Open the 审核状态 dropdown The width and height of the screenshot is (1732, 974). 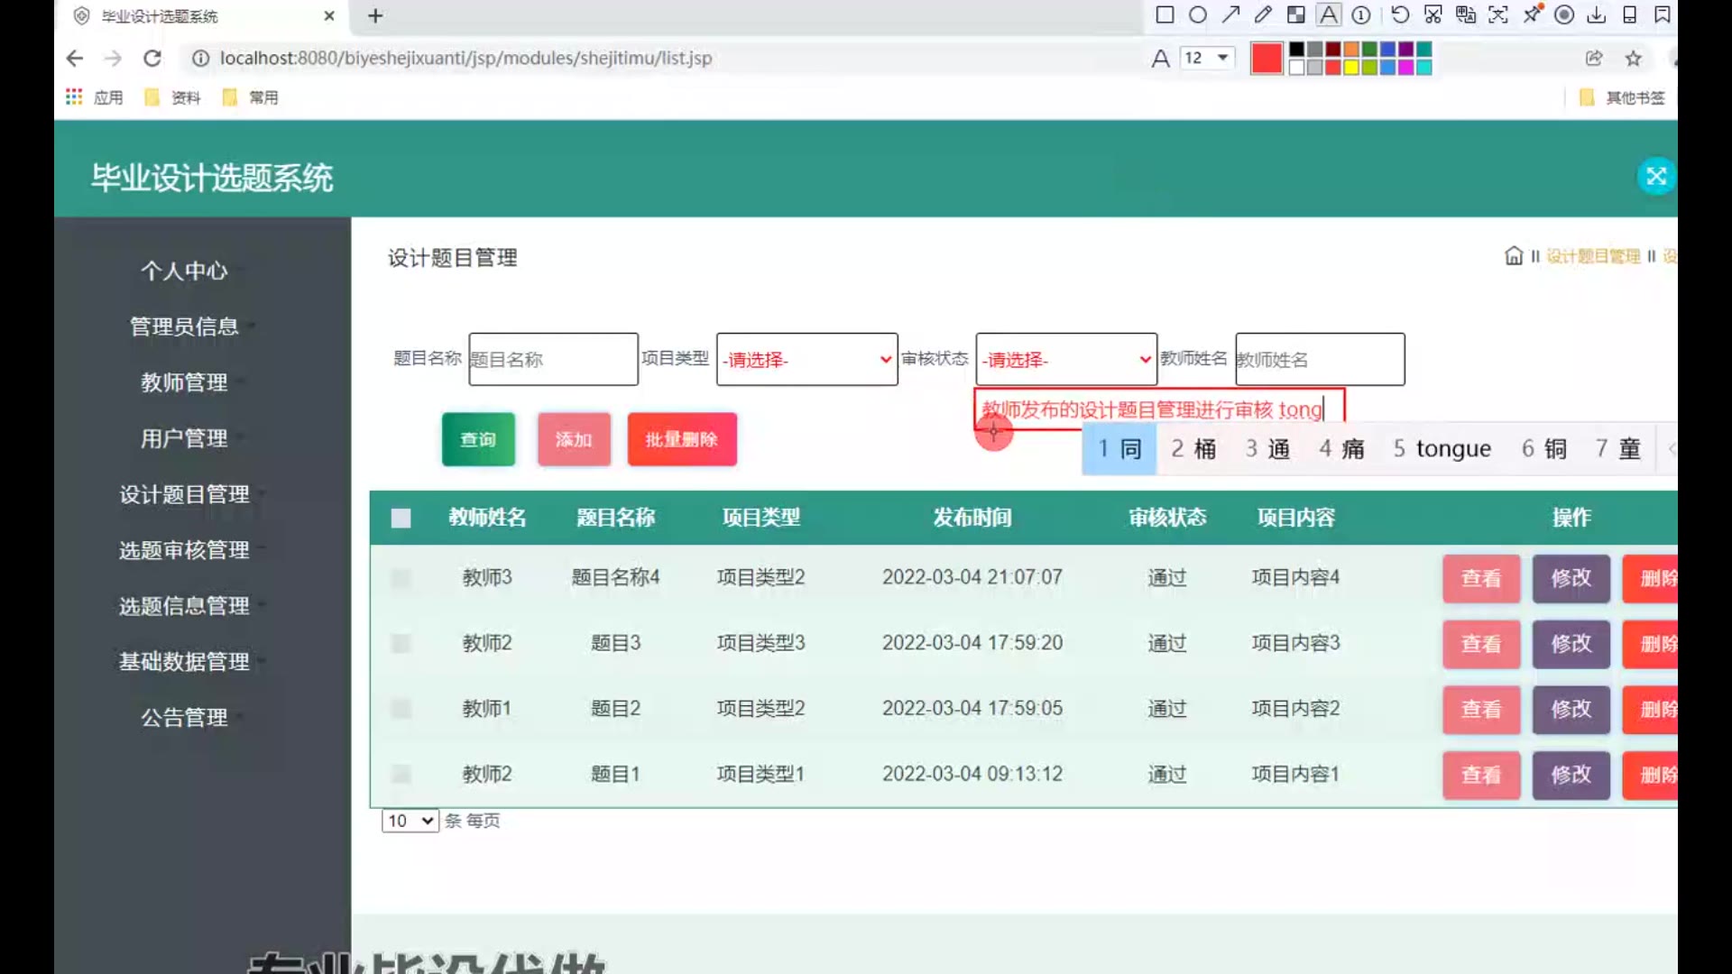coord(1065,360)
